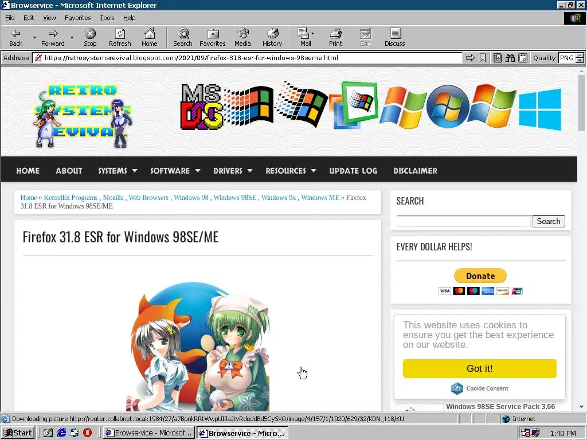This screenshot has width=587, height=440.
Task: Expand the SYSTEMS navigation dropdown
Action: 134,171
